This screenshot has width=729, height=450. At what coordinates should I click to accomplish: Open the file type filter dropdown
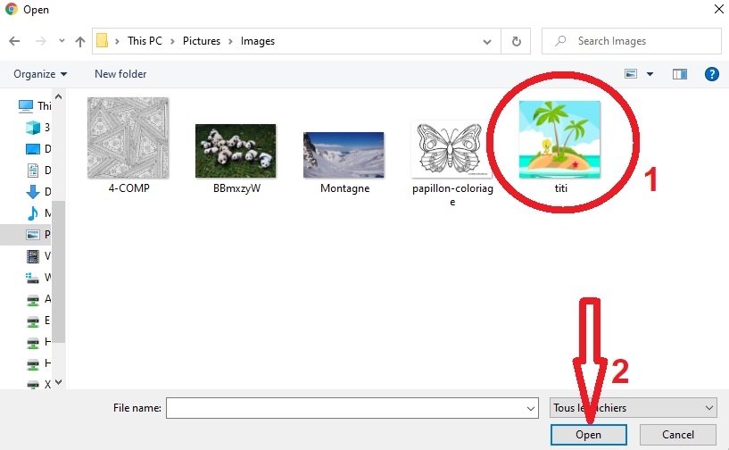point(634,408)
